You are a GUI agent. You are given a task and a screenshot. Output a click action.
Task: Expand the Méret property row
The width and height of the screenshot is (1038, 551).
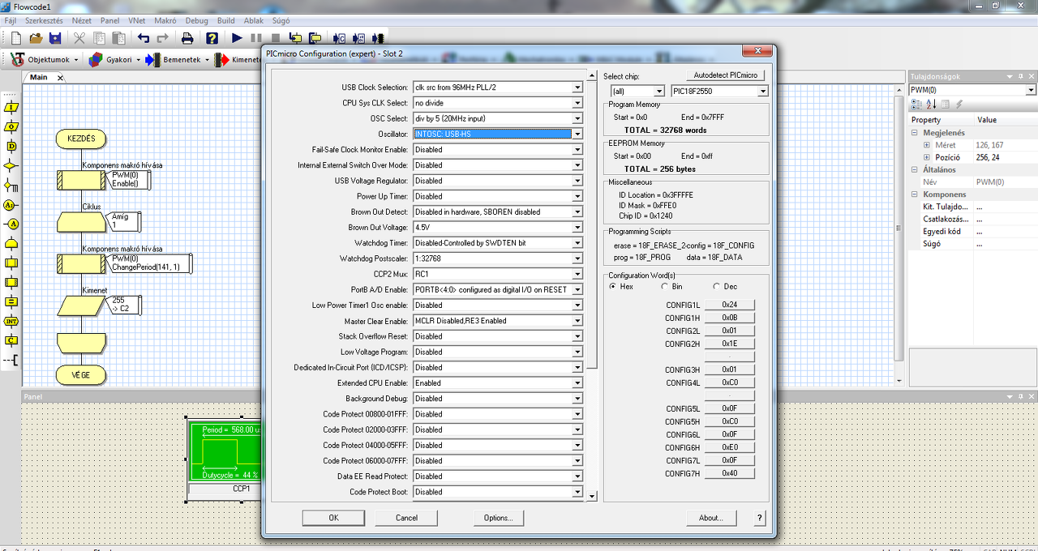tap(927, 145)
